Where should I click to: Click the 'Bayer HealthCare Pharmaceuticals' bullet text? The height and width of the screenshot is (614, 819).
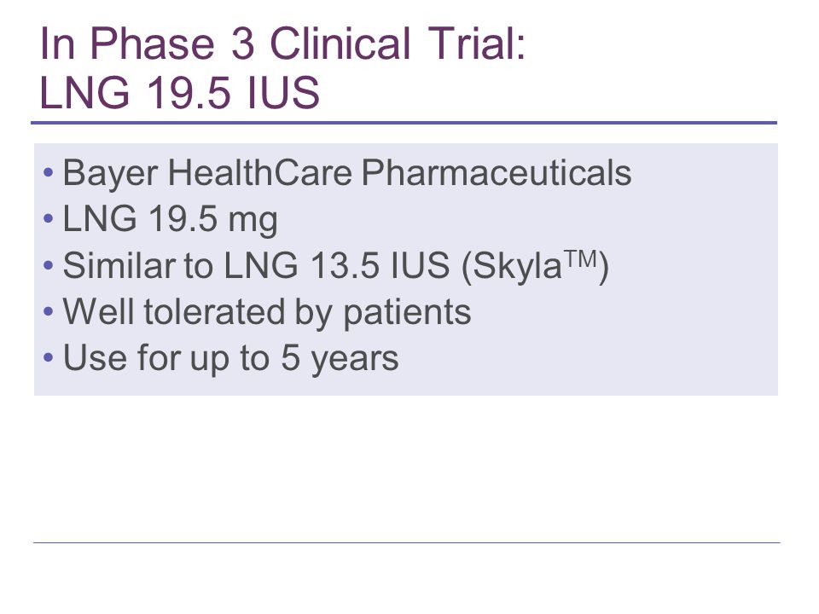(x=347, y=173)
